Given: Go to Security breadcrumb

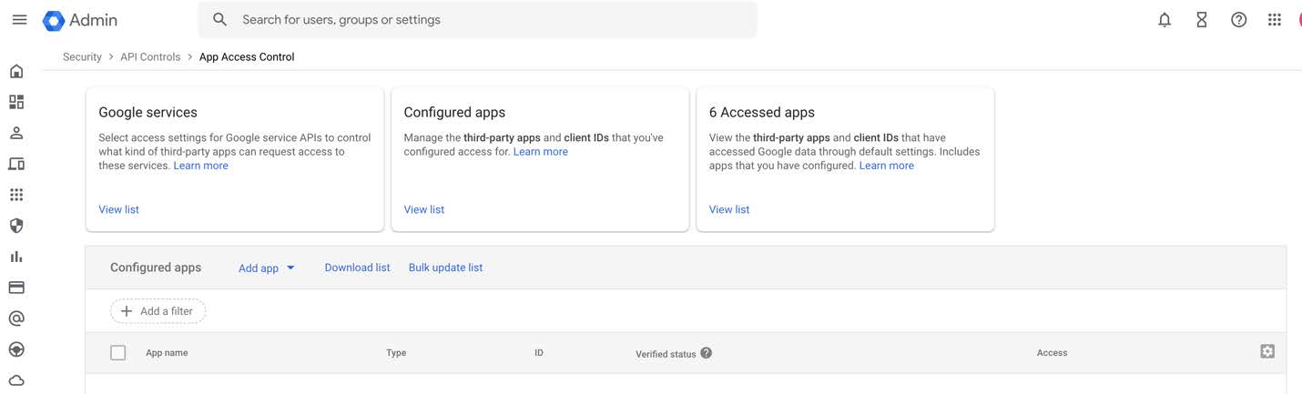Looking at the screenshot, I should click(x=82, y=56).
